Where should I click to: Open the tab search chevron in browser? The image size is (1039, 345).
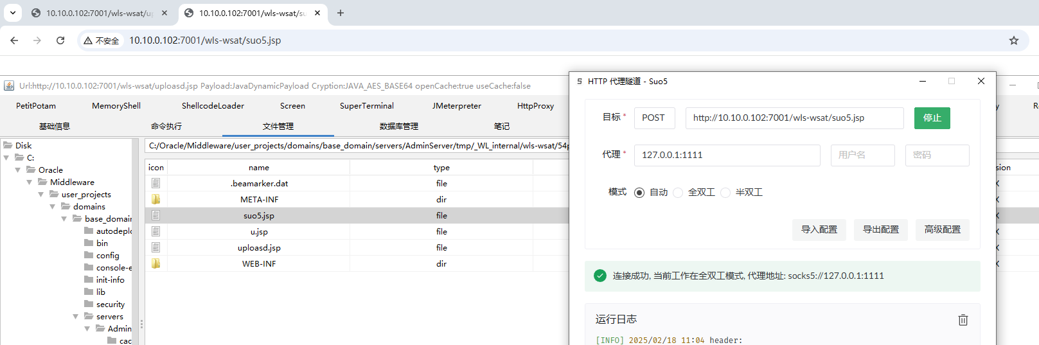pos(13,13)
